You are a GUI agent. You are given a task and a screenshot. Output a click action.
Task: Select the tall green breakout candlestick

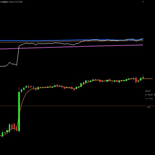coord(19,112)
